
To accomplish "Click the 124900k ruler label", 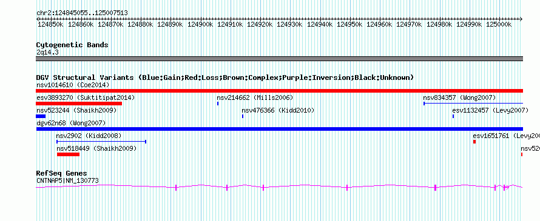I will pos(200,24).
